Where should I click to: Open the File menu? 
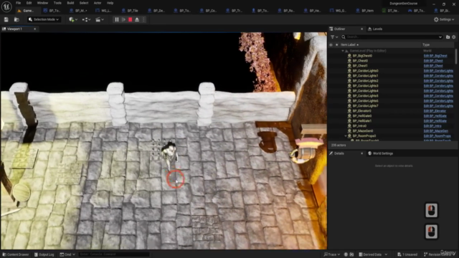click(18, 3)
